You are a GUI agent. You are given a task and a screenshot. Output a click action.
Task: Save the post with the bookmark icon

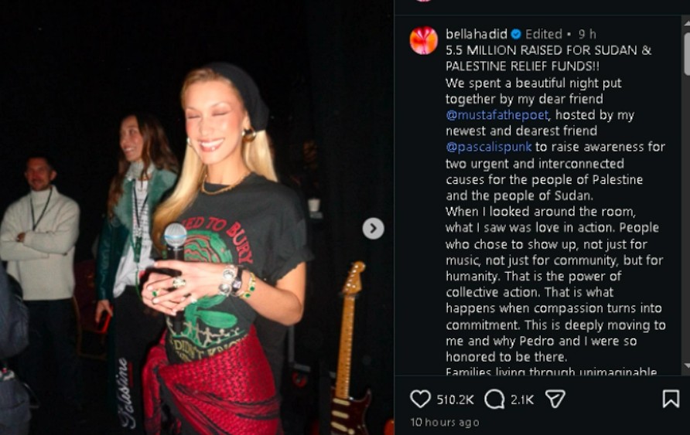click(x=671, y=399)
